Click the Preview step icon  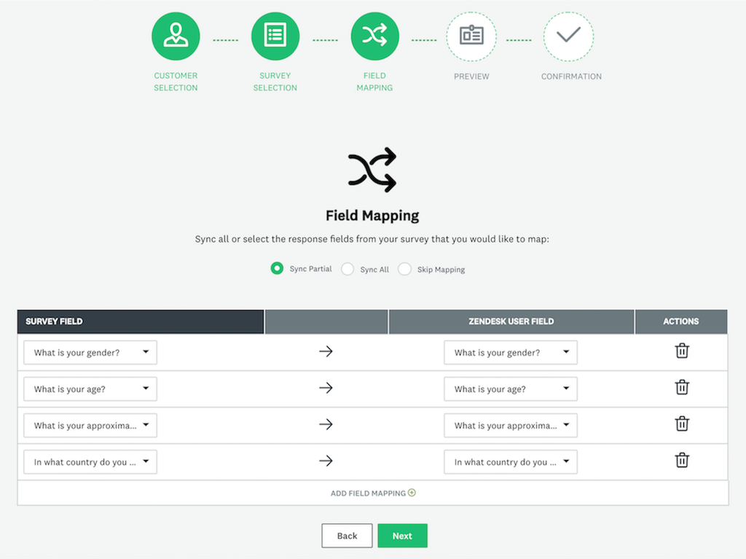point(471,36)
